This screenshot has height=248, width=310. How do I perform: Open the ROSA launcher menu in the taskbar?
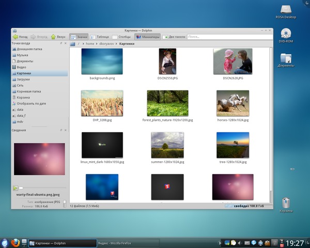5,242
